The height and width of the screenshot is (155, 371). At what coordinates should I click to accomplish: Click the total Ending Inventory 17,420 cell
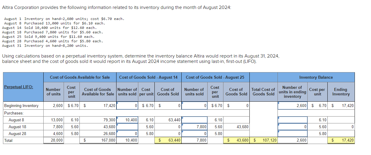coord(341,140)
